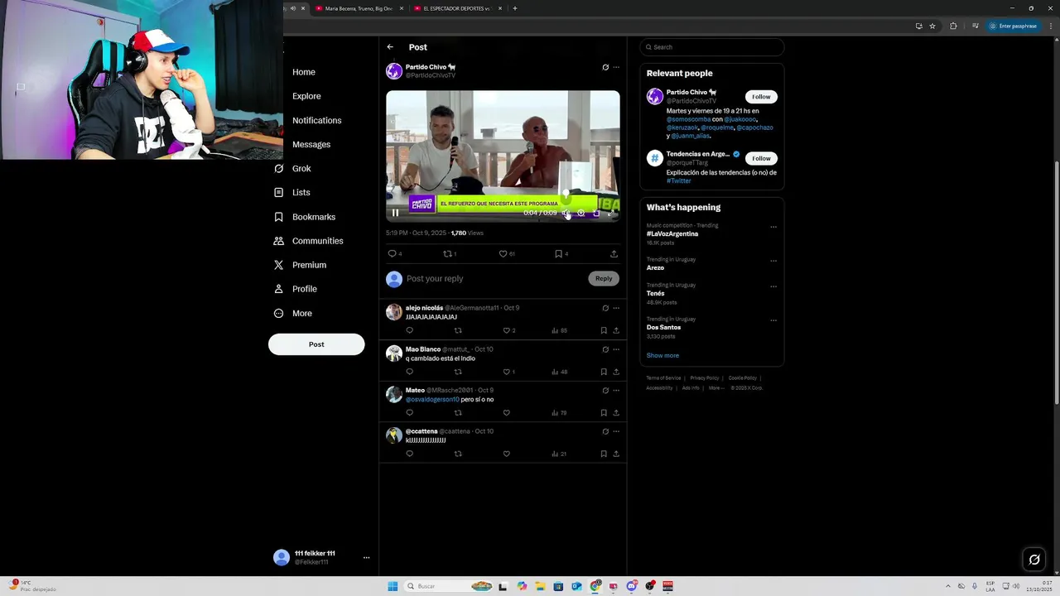The height and width of the screenshot is (596, 1060).
Task: Click the gray Reply button
Action: click(x=604, y=279)
